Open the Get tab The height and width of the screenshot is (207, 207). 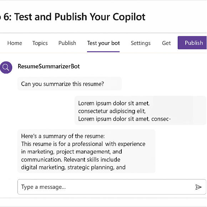point(166,43)
